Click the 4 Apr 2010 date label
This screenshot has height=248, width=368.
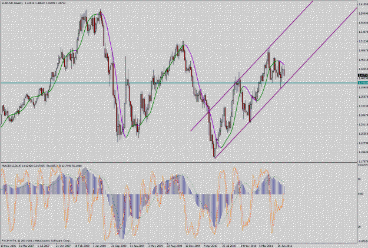tap(210, 246)
